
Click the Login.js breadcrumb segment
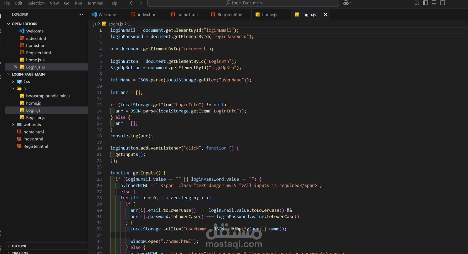116,24
